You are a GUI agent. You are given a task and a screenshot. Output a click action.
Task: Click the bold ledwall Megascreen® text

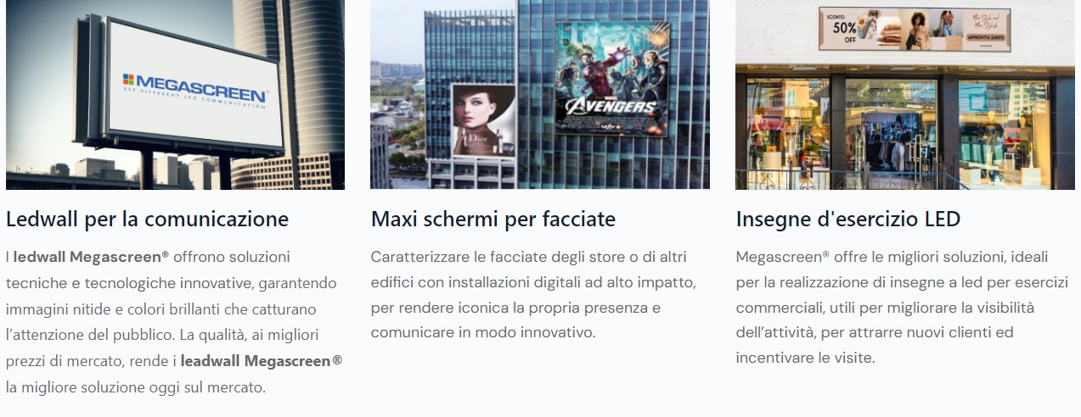coord(92,256)
